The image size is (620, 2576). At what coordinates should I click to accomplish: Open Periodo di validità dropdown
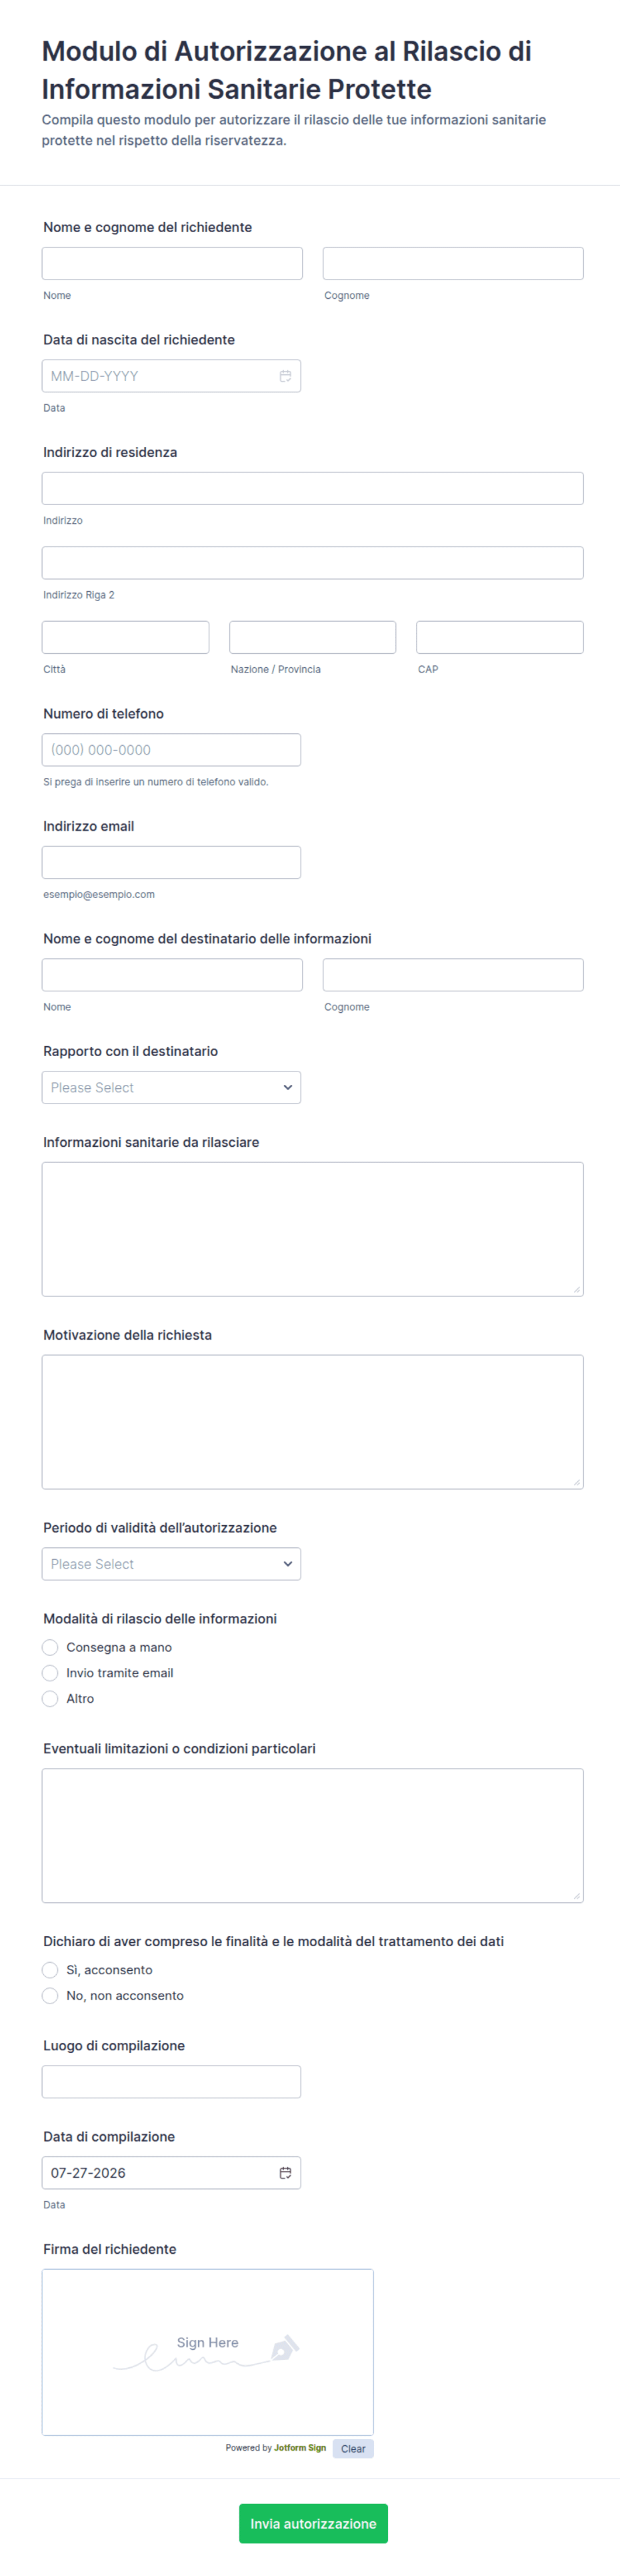pyautogui.click(x=171, y=1564)
